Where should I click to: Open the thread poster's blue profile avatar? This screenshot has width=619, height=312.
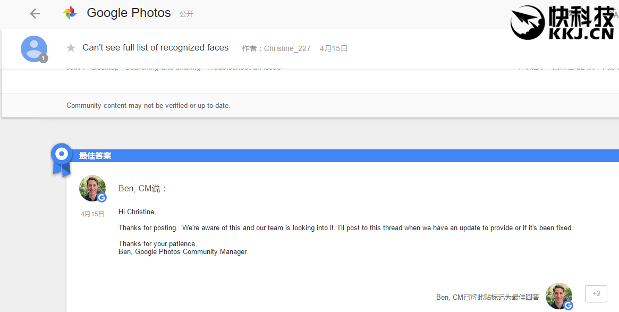(34, 49)
